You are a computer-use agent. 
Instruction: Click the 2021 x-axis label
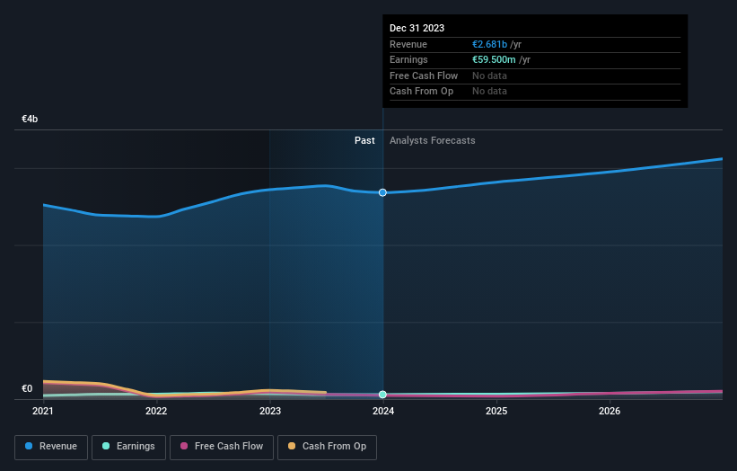[43, 412]
